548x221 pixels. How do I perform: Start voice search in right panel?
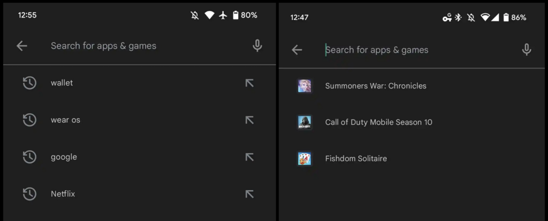(x=527, y=50)
